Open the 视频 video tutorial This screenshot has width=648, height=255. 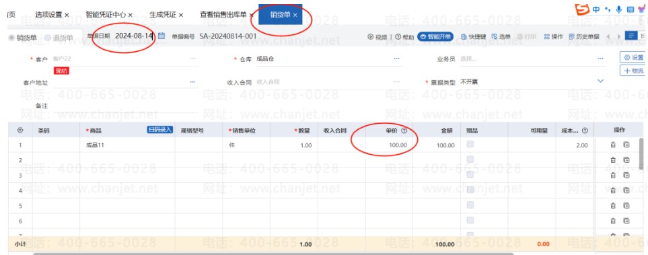(x=377, y=37)
